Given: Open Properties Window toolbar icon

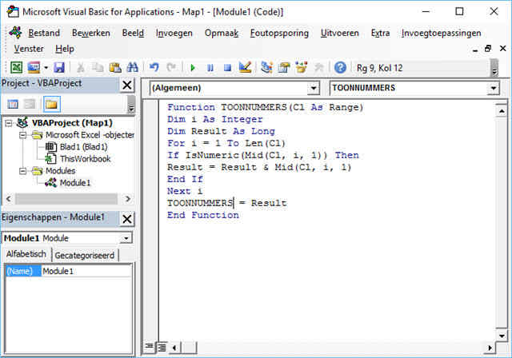Looking at the screenshot, I should click(284, 67).
